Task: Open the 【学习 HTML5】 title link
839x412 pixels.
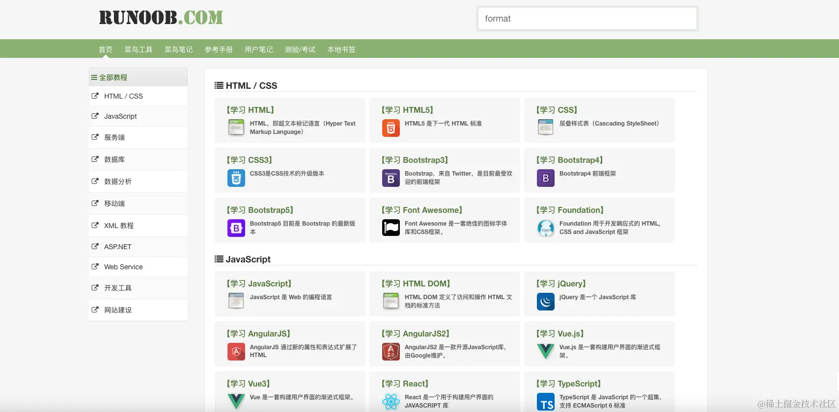Action: 408,110
